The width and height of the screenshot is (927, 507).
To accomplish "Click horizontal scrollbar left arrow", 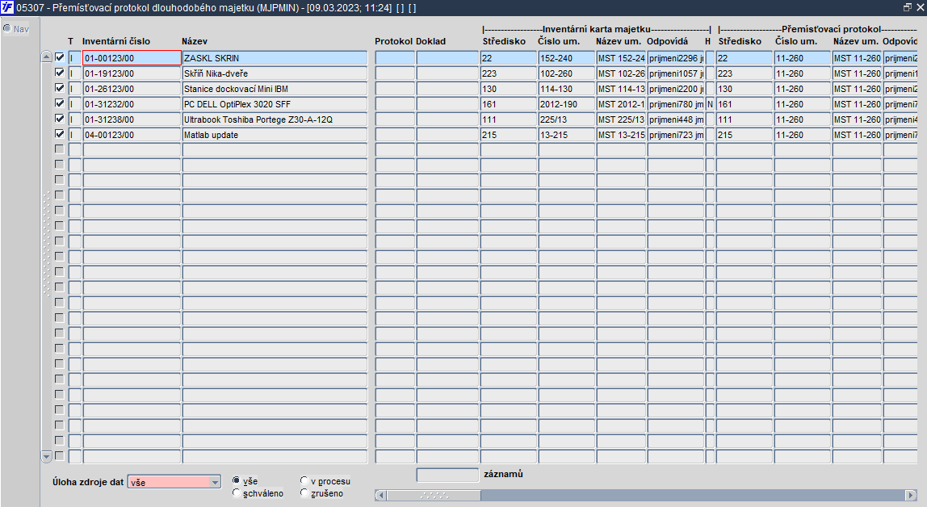I will (x=381, y=495).
